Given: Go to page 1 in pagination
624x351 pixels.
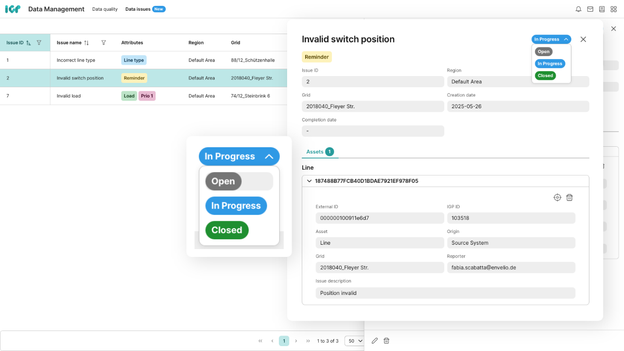Looking at the screenshot, I should point(284,341).
